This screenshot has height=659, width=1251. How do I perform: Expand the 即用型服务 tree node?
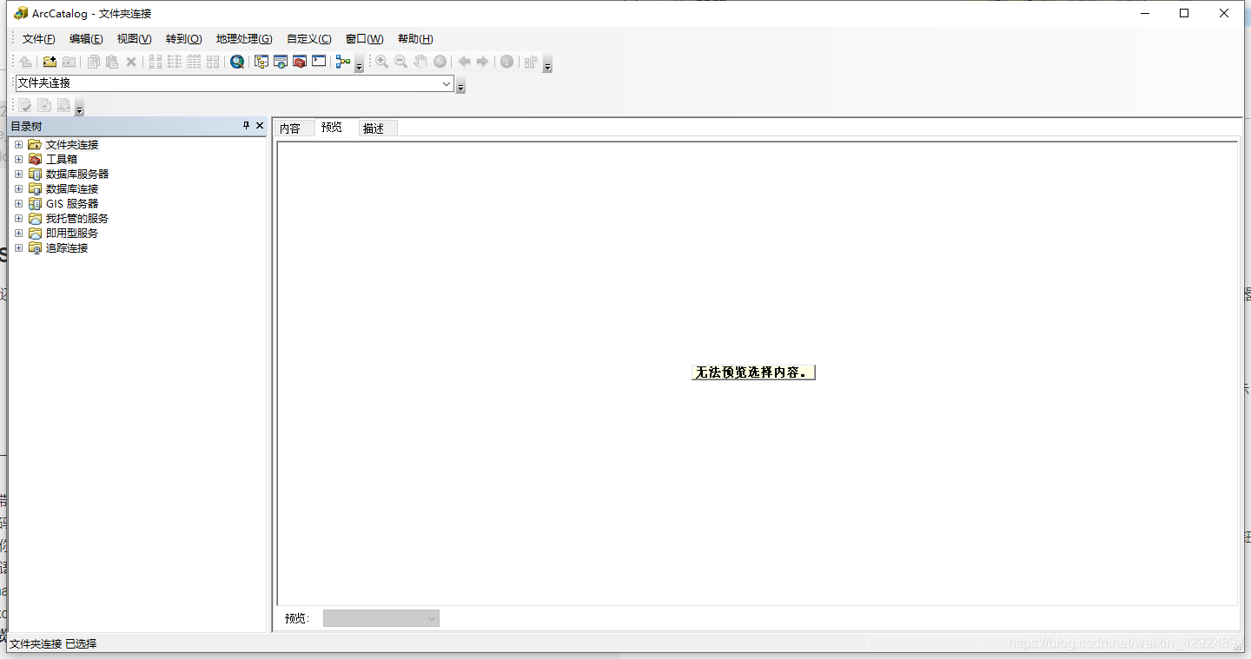(x=18, y=233)
